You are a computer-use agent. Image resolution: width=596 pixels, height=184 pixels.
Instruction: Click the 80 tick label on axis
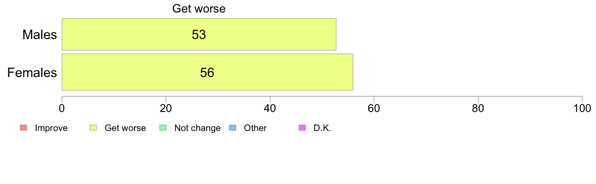click(x=478, y=108)
